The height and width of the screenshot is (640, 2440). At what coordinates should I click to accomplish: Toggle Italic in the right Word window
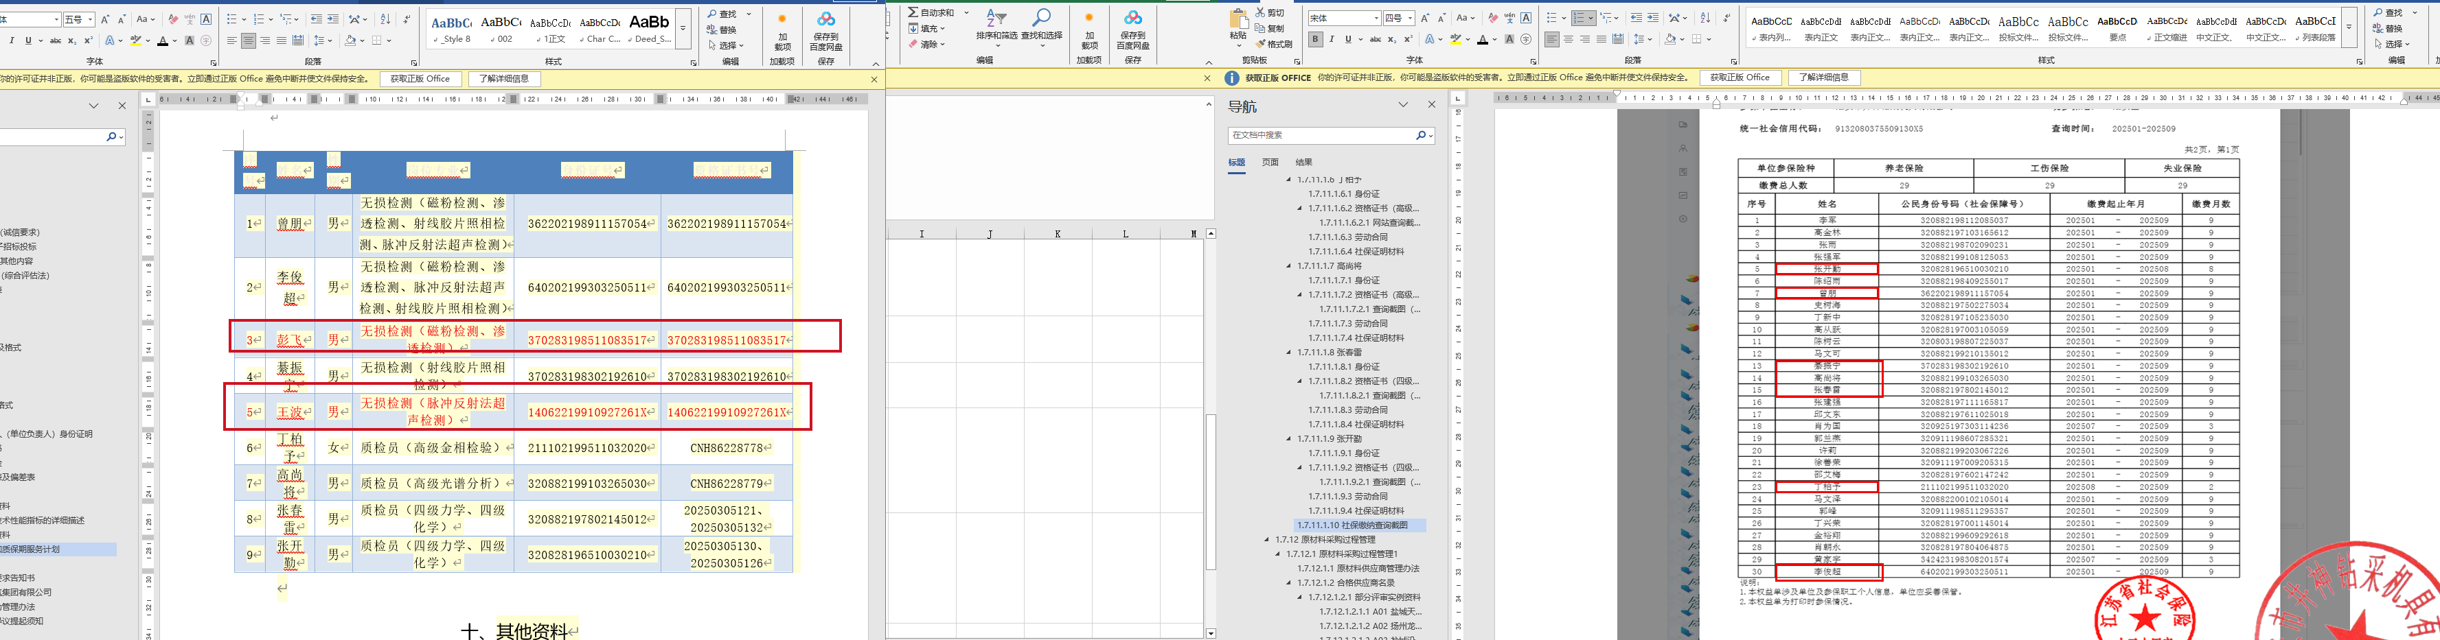pos(1332,40)
